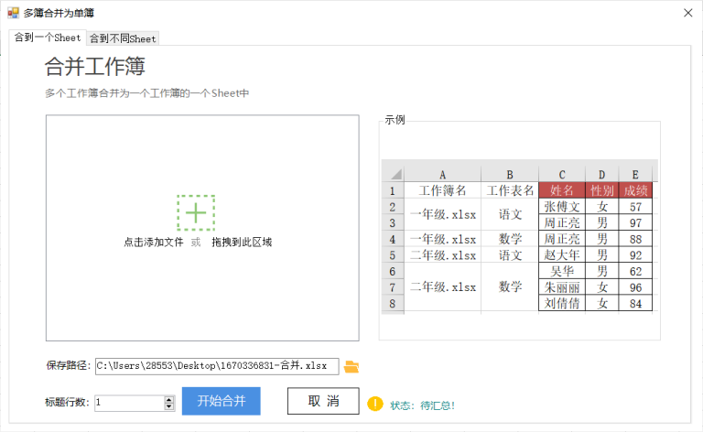This screenshot has width=703, height=432.
Task: Click the 拖拽到此区域 label in the drop zone
Action: coord(242,243)
